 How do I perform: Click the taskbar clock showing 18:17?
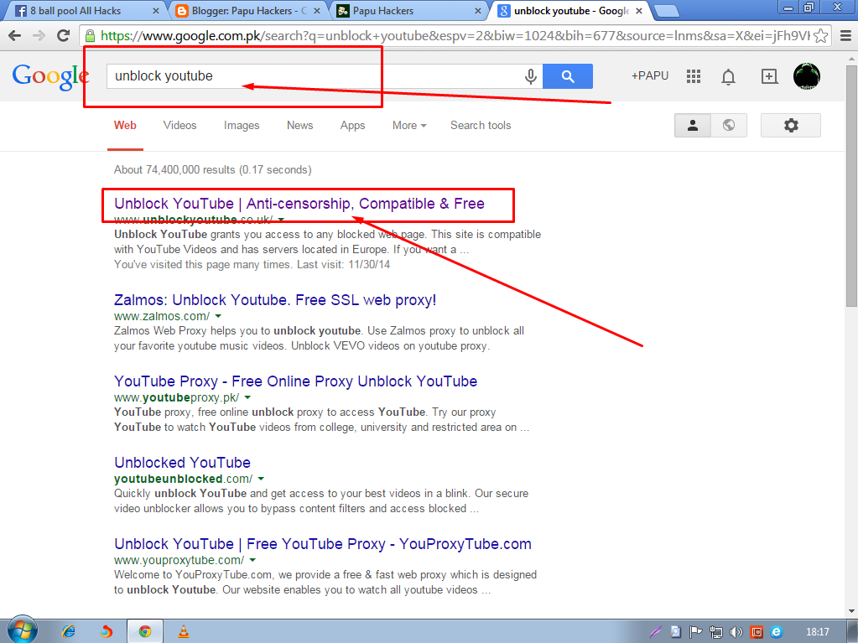[x=818, y=632]
